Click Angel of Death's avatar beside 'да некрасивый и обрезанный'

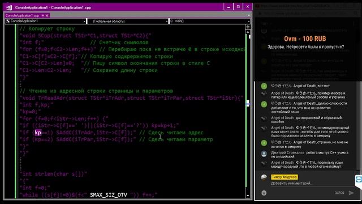click(264, 118)
